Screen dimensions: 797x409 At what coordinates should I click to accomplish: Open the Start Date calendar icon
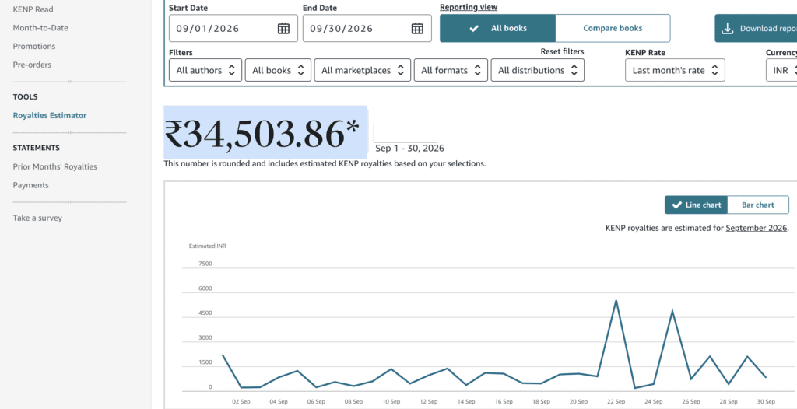point(283,29)
